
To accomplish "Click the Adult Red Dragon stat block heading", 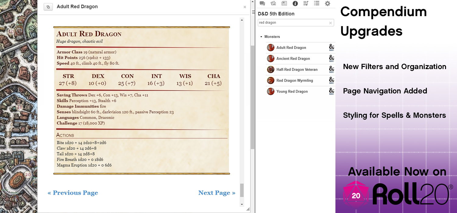I will (x=89, y=34).
